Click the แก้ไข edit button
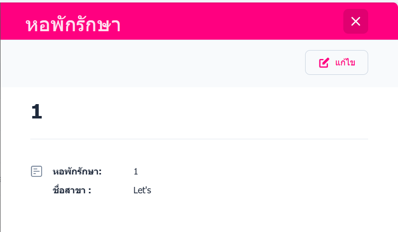This screenshot has height=232, width=398. [336, 62]
